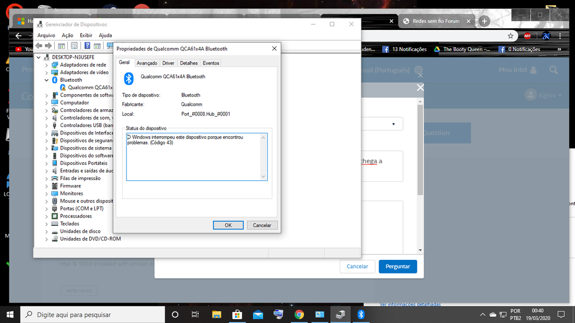Click the bookmark star in Chrome address bar
The image size is (575, 323).
point(511,36)
